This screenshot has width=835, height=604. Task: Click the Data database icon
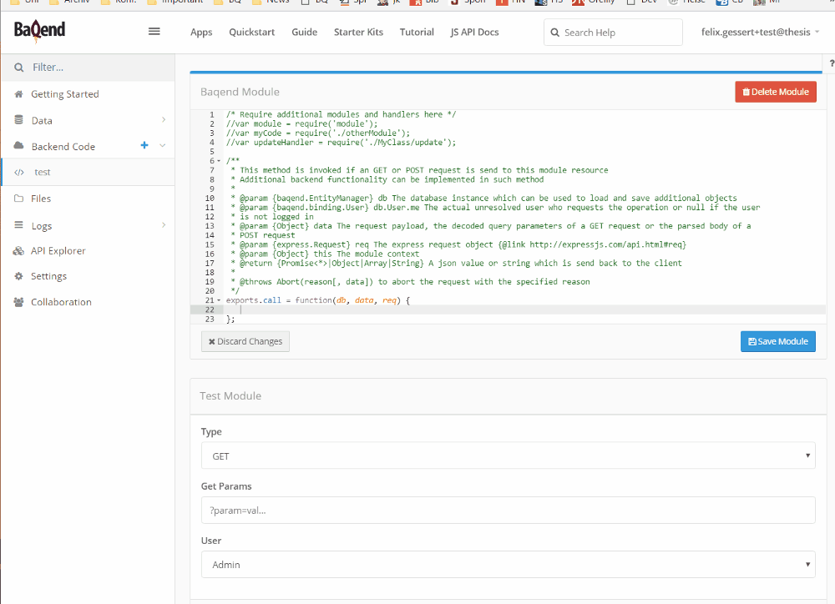pos(18,120)
